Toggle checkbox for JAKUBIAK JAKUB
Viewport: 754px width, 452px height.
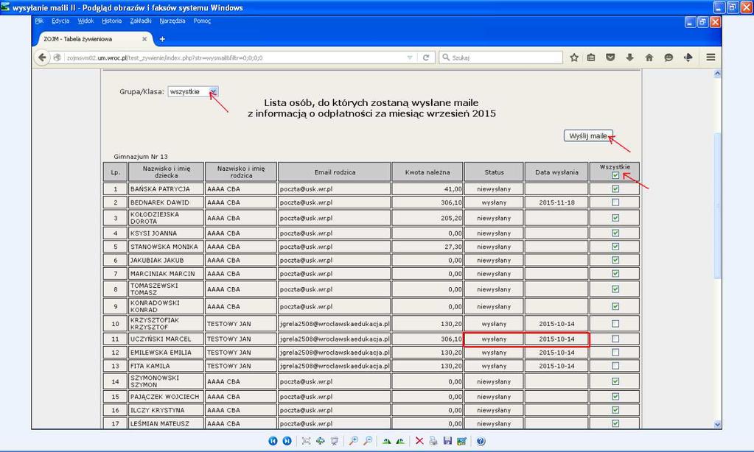pos(615,260)
